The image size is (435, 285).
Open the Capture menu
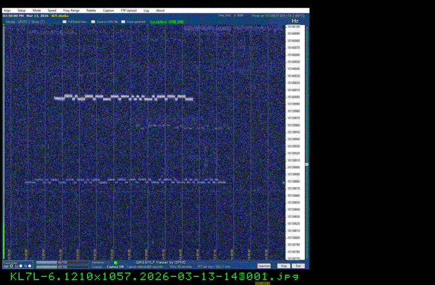(x=108, y=10)
